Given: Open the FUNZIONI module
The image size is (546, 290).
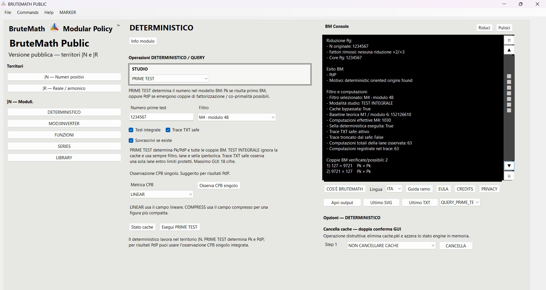Looking at the screenshot, I should click(x=64, y=135).
